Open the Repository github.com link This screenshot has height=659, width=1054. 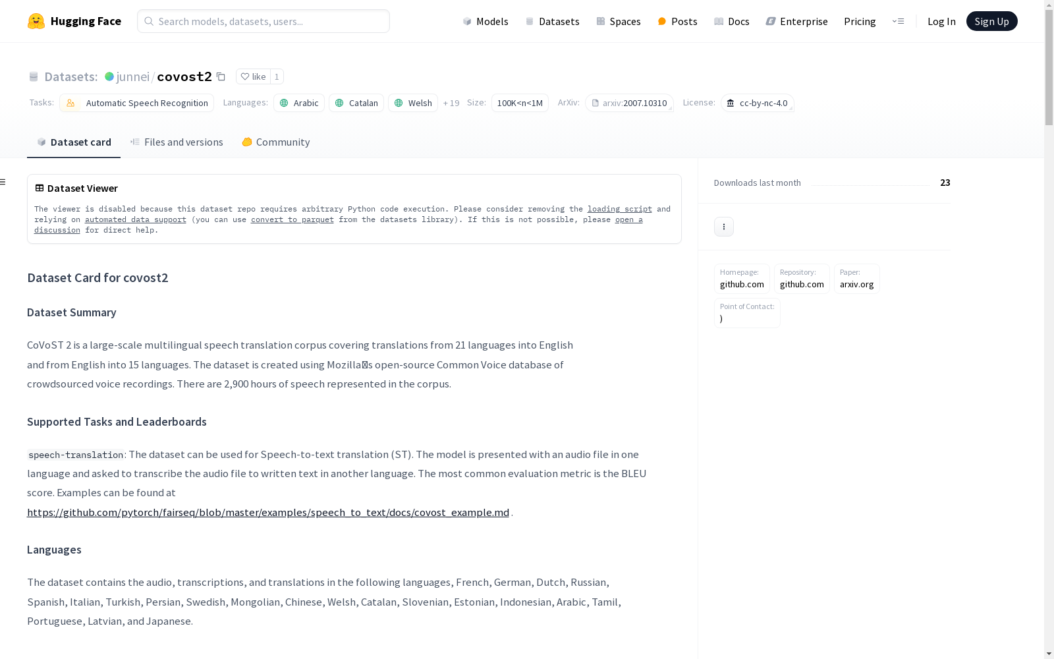tap(802, 279)
